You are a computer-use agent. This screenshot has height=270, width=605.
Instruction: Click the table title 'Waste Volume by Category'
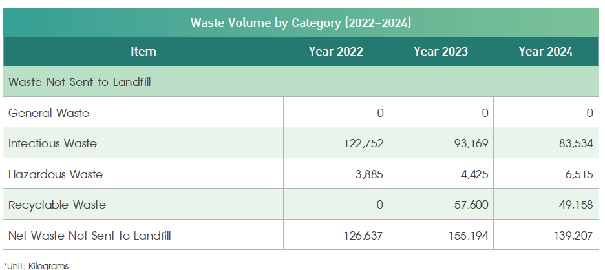click(301, 23)
